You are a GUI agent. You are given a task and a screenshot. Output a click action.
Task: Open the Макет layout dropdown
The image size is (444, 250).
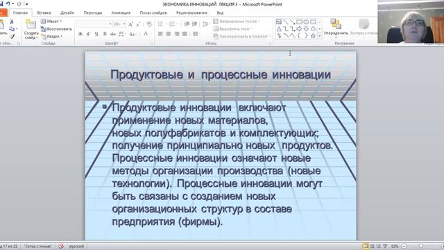pyautogui.click(x=51, y=22)
